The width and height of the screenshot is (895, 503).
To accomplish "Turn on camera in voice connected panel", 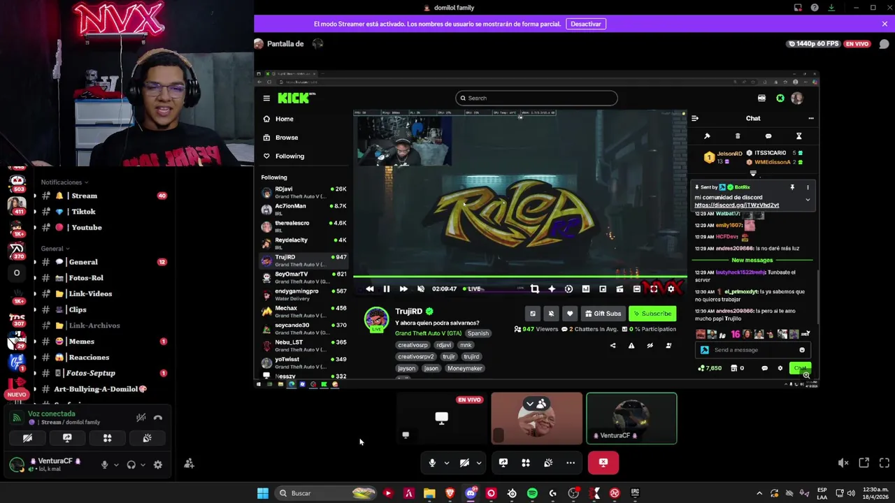I will click(27, 438).
